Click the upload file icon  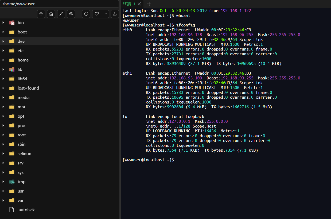[115, 14]
